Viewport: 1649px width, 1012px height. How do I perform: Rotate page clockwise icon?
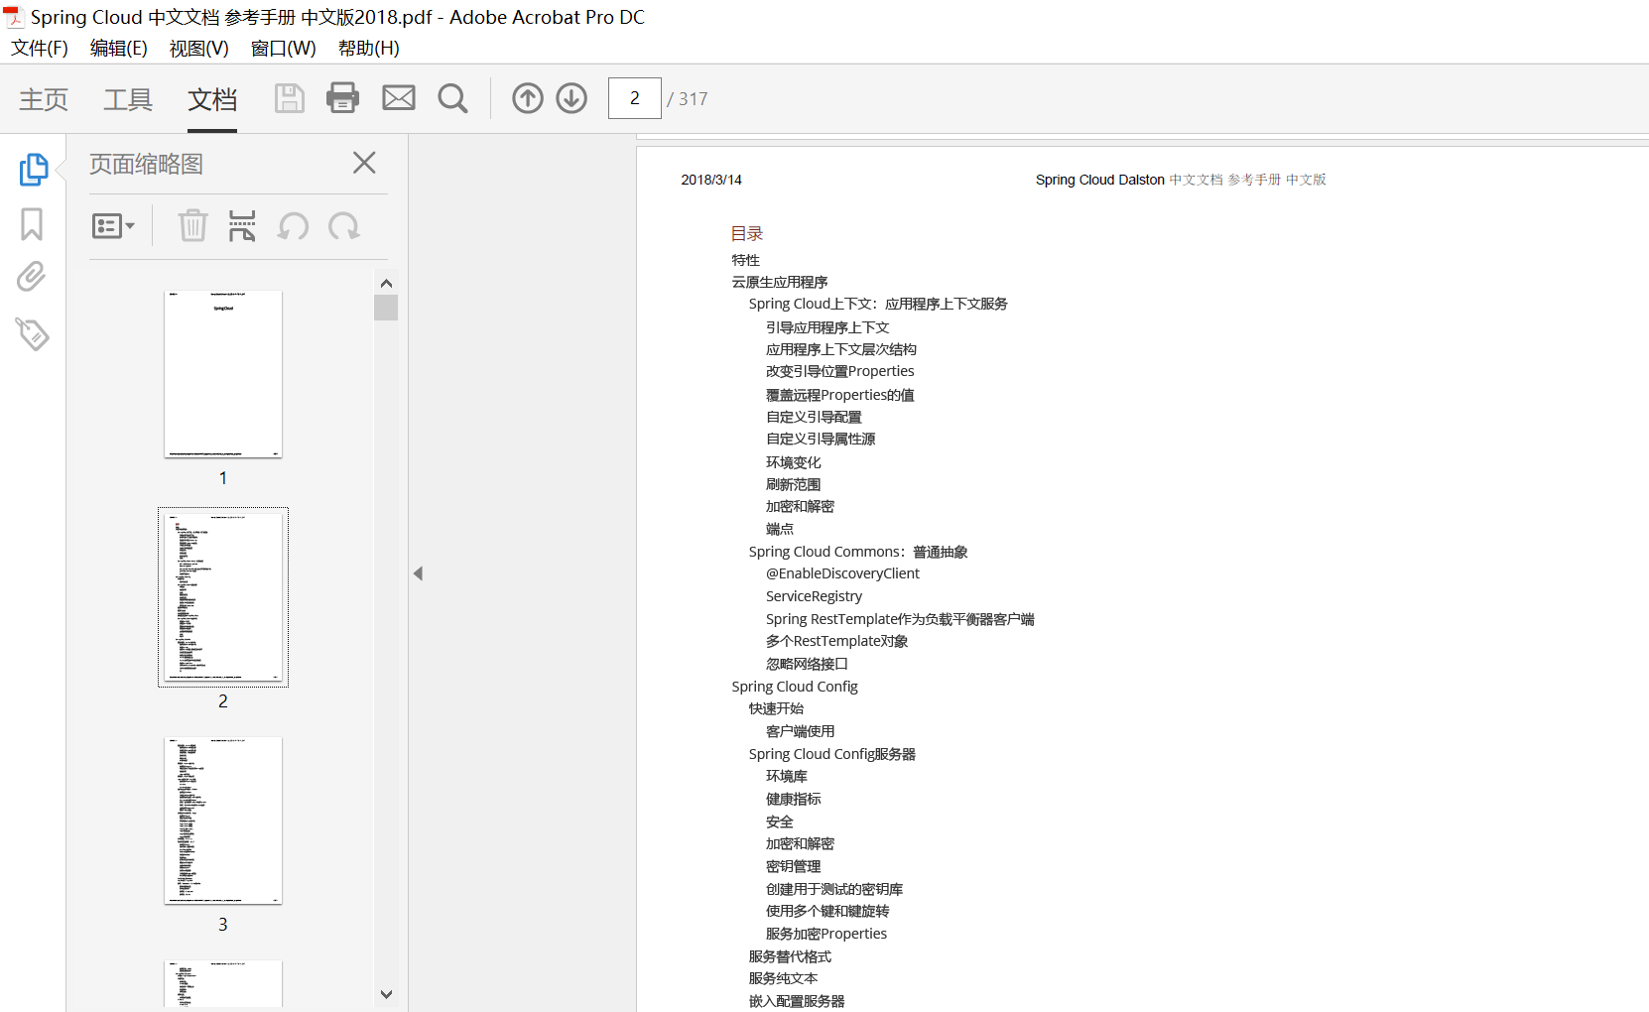(x=344, y=226)
